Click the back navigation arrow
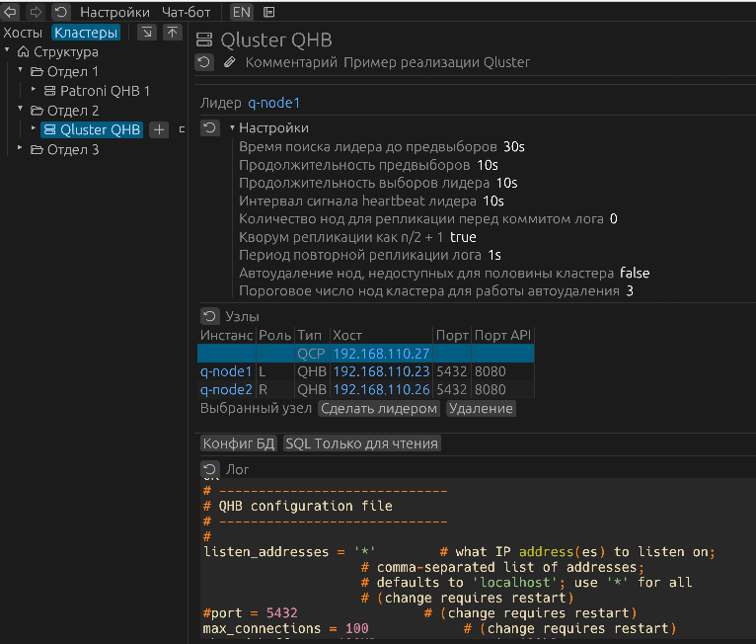 [11, 12]
